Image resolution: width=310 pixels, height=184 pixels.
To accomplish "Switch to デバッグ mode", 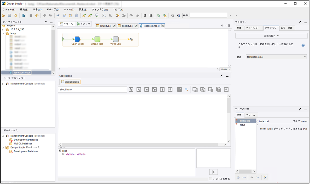I will pos(83,24).
